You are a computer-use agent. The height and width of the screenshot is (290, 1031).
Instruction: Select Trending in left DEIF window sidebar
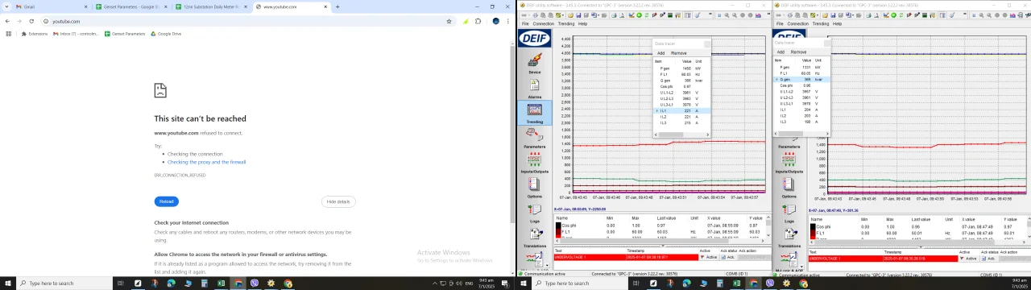pyautogui.click(x=534, y=112)
